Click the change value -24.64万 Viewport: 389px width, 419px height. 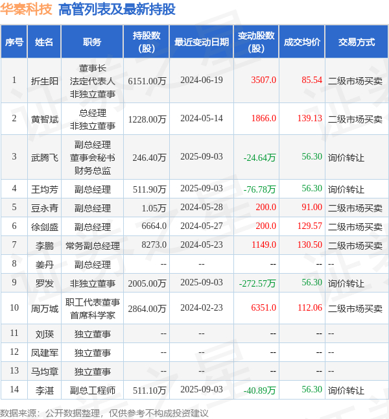click(x=259, y=158)
